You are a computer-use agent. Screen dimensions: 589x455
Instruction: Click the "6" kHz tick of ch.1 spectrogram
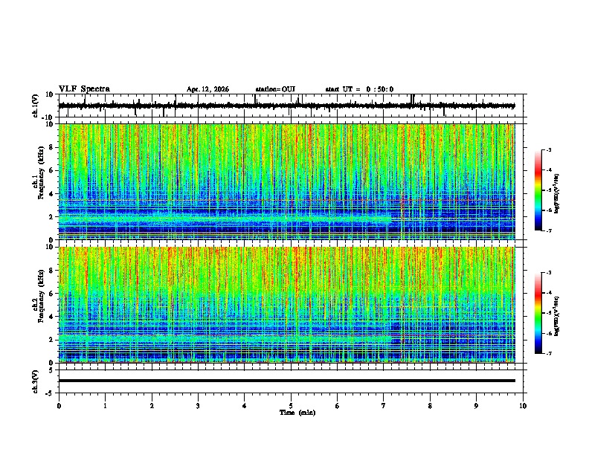52,170
